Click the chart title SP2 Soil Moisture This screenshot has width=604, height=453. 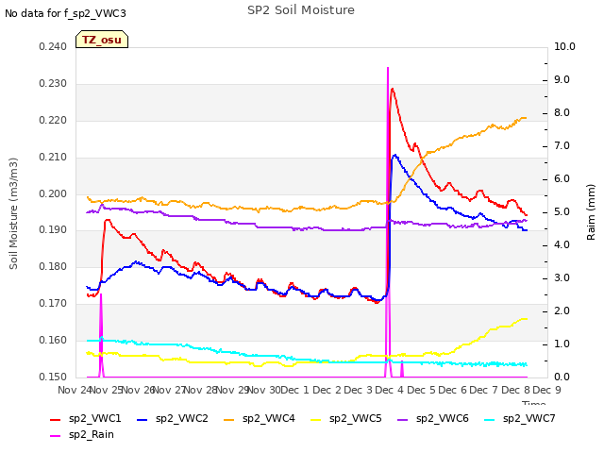301,10
